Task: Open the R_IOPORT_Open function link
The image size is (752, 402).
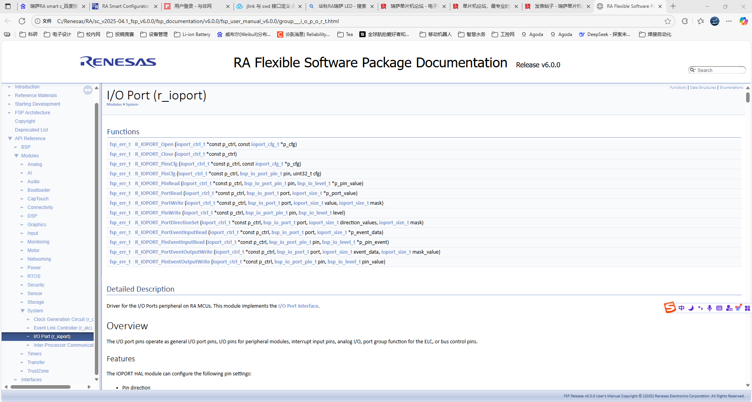Action: point(154,144)
